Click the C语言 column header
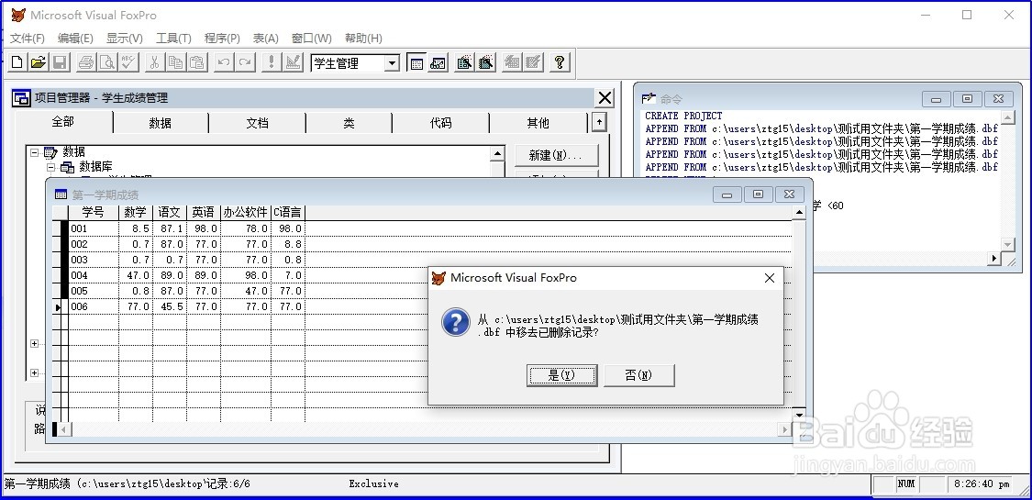 tap(288, 213)
